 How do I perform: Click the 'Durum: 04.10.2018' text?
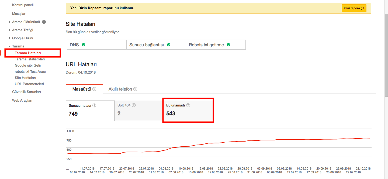(x=81, y=72)
